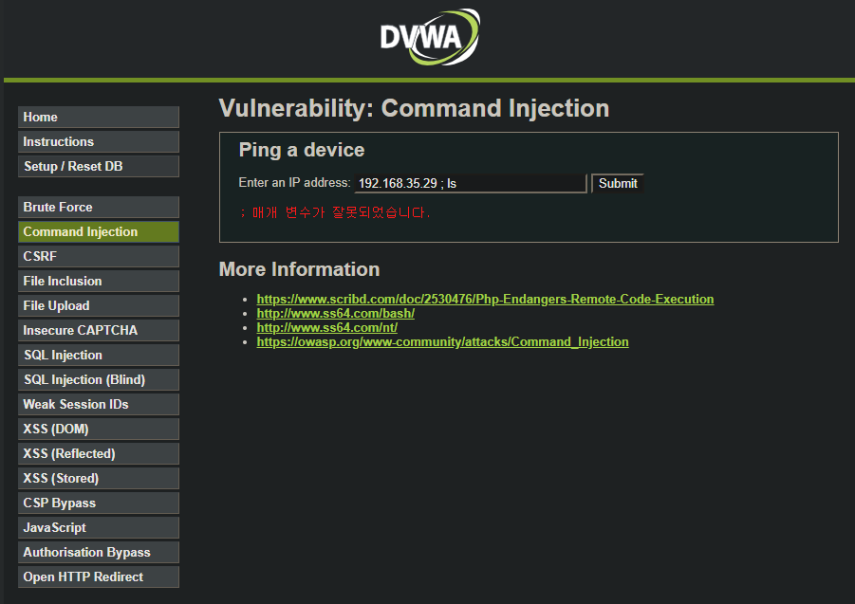Screen dimensions: 855x604
Task: Open the Home menu item
Action: pos(99,117)
